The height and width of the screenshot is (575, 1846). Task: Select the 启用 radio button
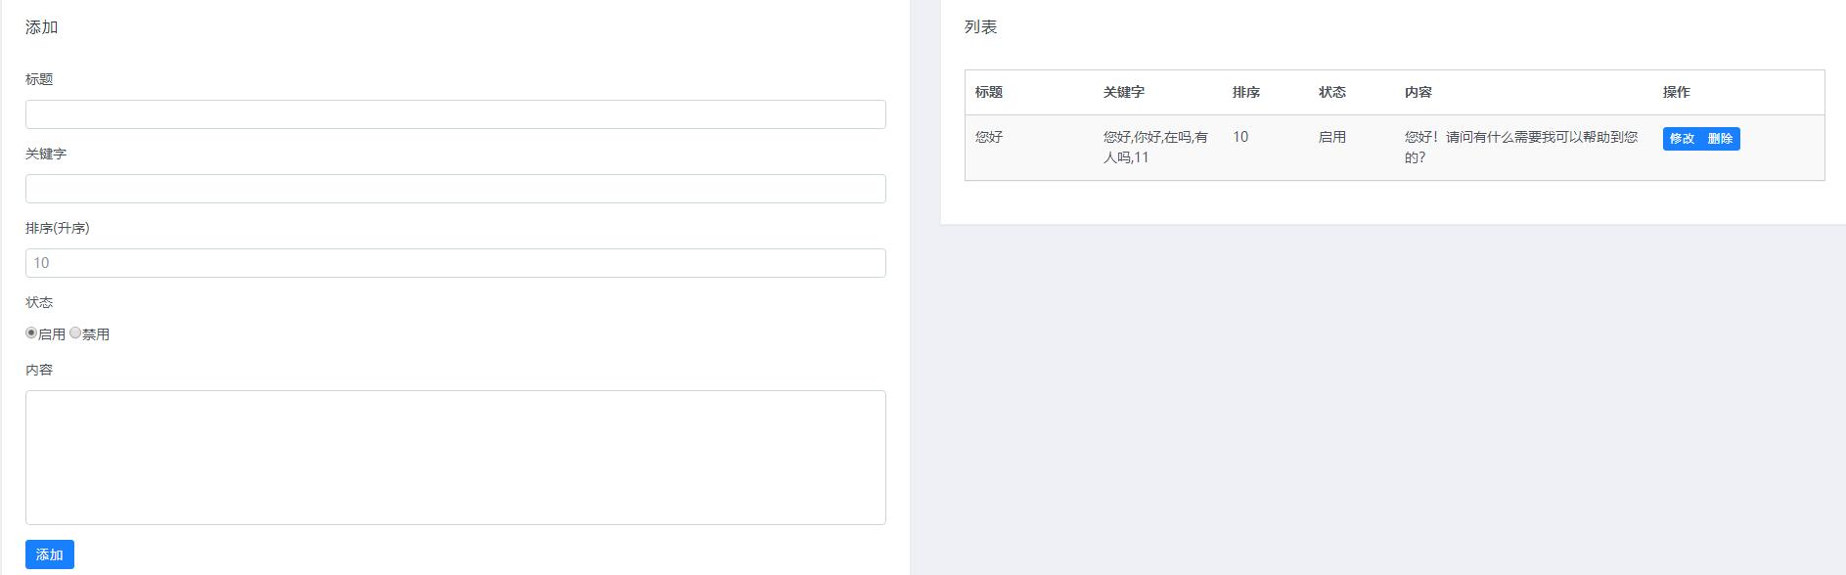click(31, 333)
